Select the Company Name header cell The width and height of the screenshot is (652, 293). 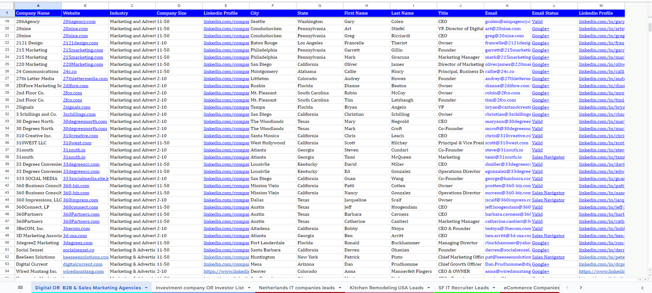pos(38,13)
